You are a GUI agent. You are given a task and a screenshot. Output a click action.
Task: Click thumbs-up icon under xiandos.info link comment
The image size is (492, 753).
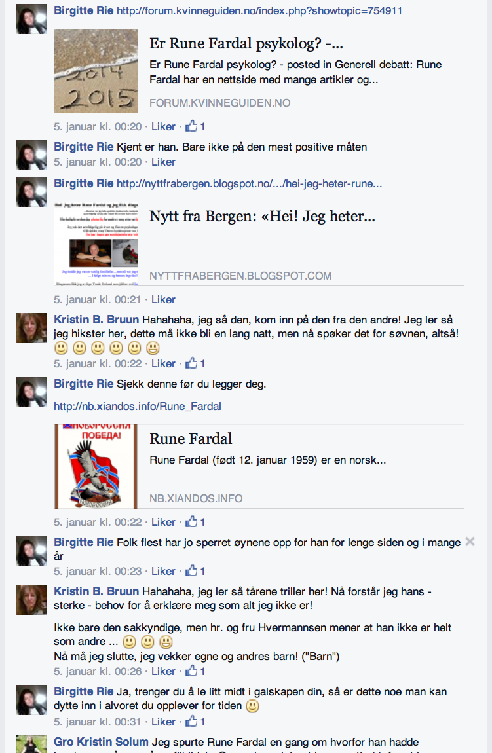192,521
